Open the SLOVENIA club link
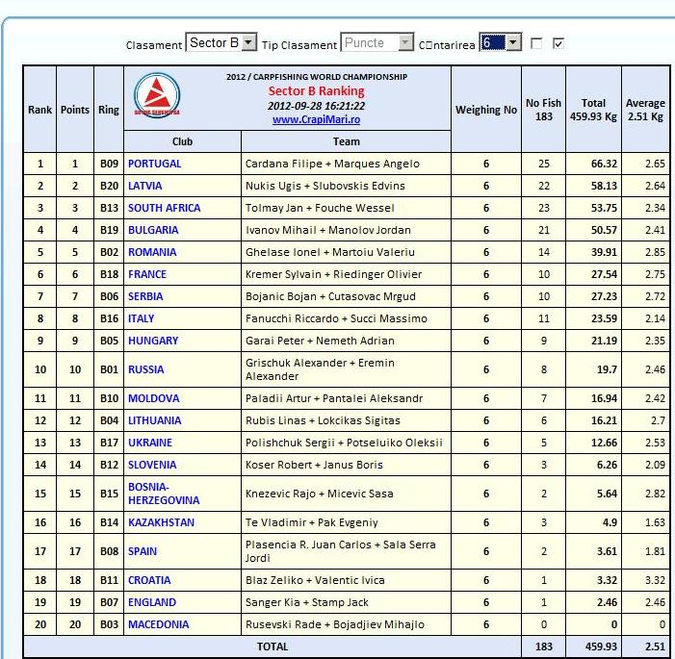 click(152, 465)
